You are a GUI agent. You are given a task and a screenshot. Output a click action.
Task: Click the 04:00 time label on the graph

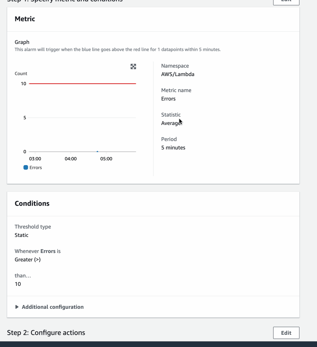click(70, 159)
